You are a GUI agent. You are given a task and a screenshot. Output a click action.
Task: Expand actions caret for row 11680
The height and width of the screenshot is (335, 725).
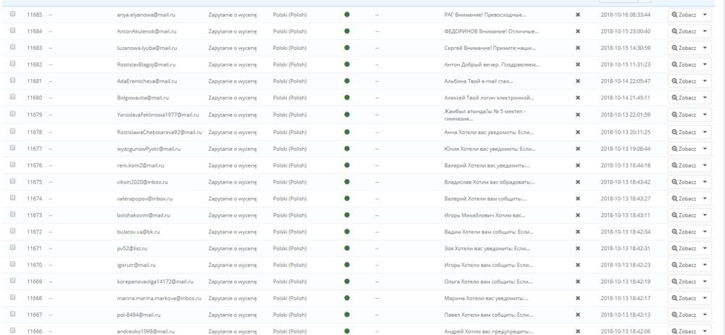(x=705, y=98)
